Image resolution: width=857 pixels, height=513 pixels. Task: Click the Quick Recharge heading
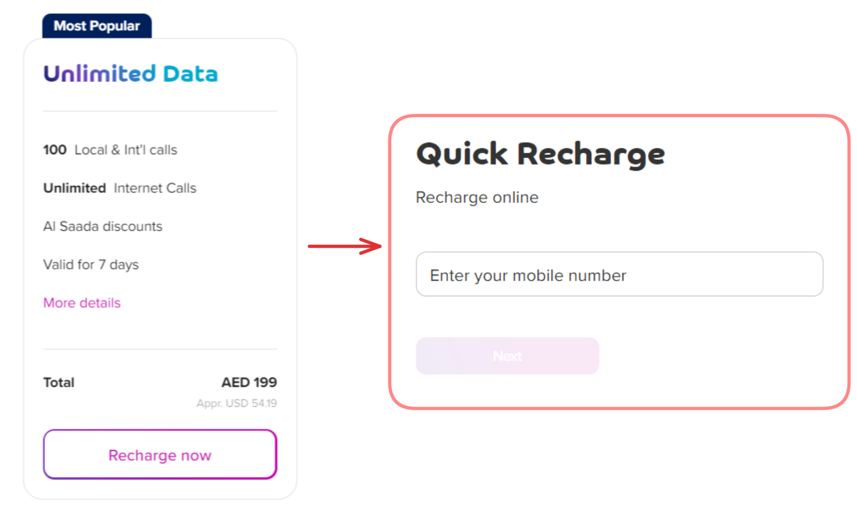tap(540, 154)
